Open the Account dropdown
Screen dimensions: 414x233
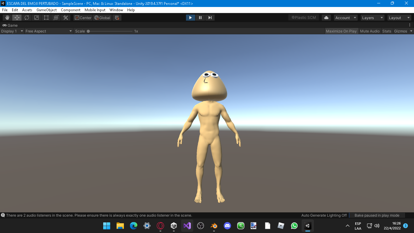pyautogui.click(x=346, y=18)
